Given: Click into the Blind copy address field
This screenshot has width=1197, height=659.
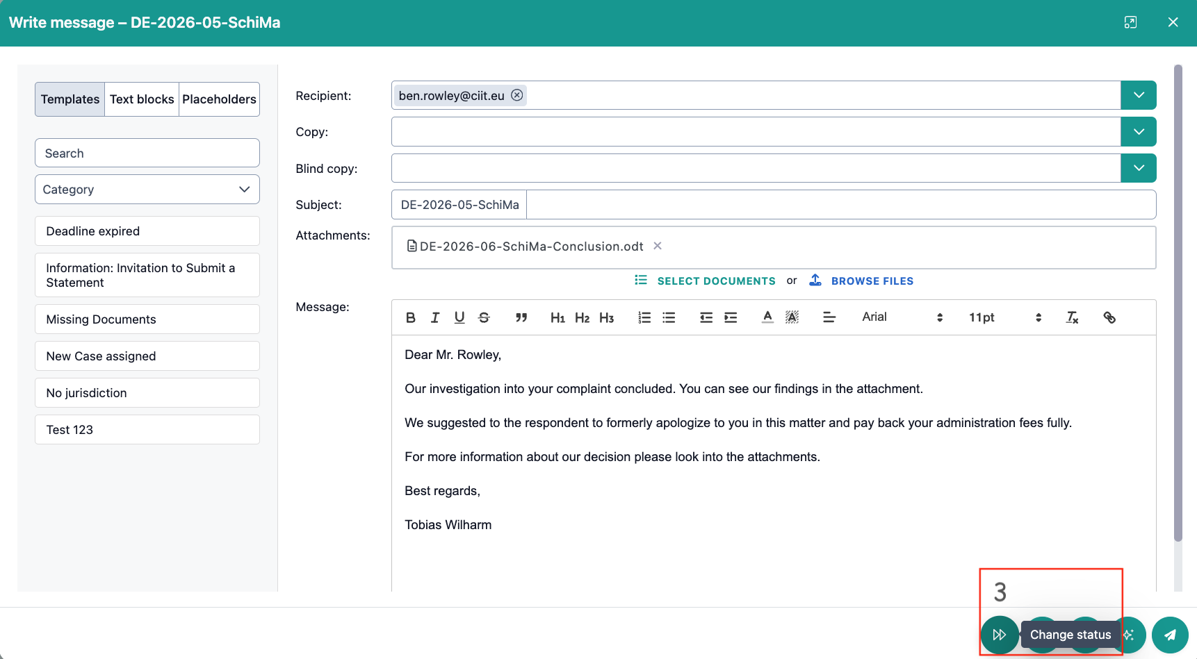Looking at the screenshot, I should coord(756,168).
